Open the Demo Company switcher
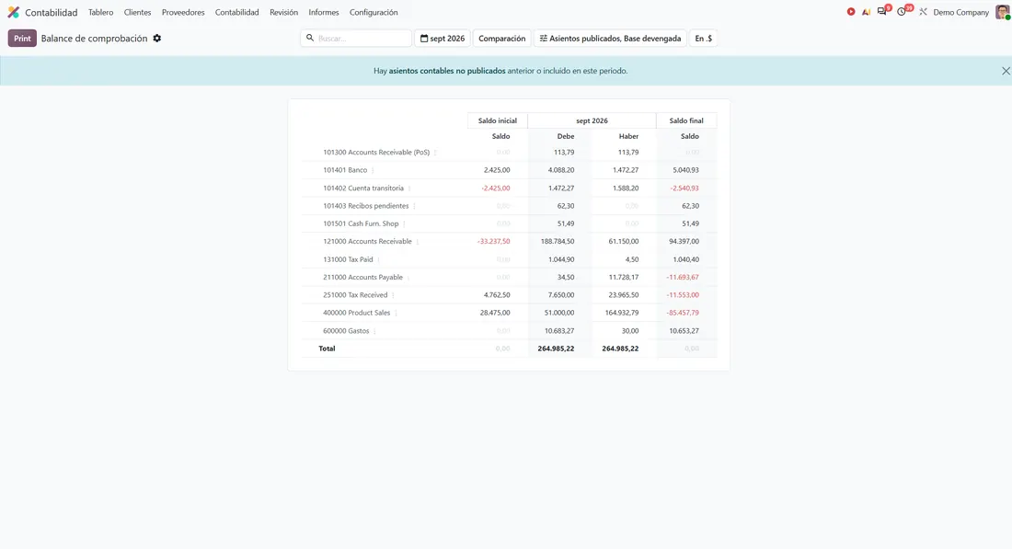 (x=960, y=12)
